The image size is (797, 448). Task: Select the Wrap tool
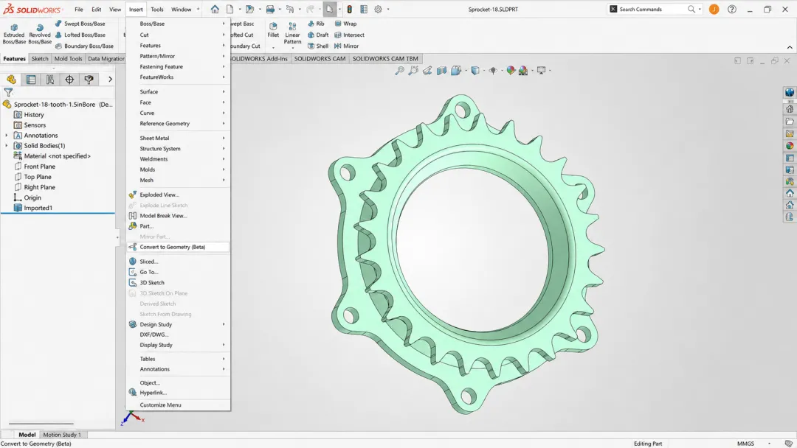click(x=345, y=24)
